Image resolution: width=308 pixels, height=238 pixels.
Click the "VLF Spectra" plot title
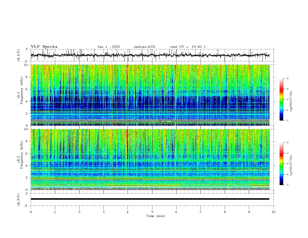click(44, 47)
